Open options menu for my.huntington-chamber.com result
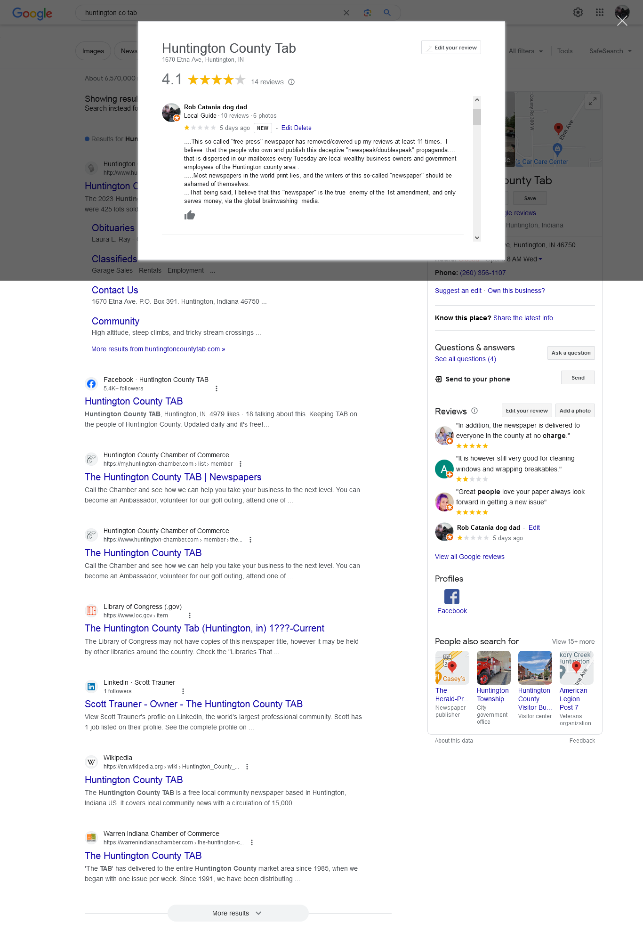The width and height of the screenshot is (643, 947). [x=241, y=464]
